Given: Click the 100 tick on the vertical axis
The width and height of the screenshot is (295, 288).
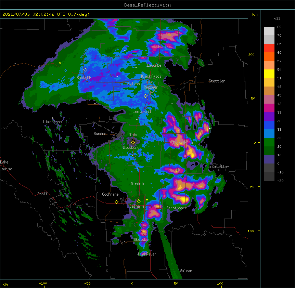Looking at the screenshot, I should tap(251, 54).
